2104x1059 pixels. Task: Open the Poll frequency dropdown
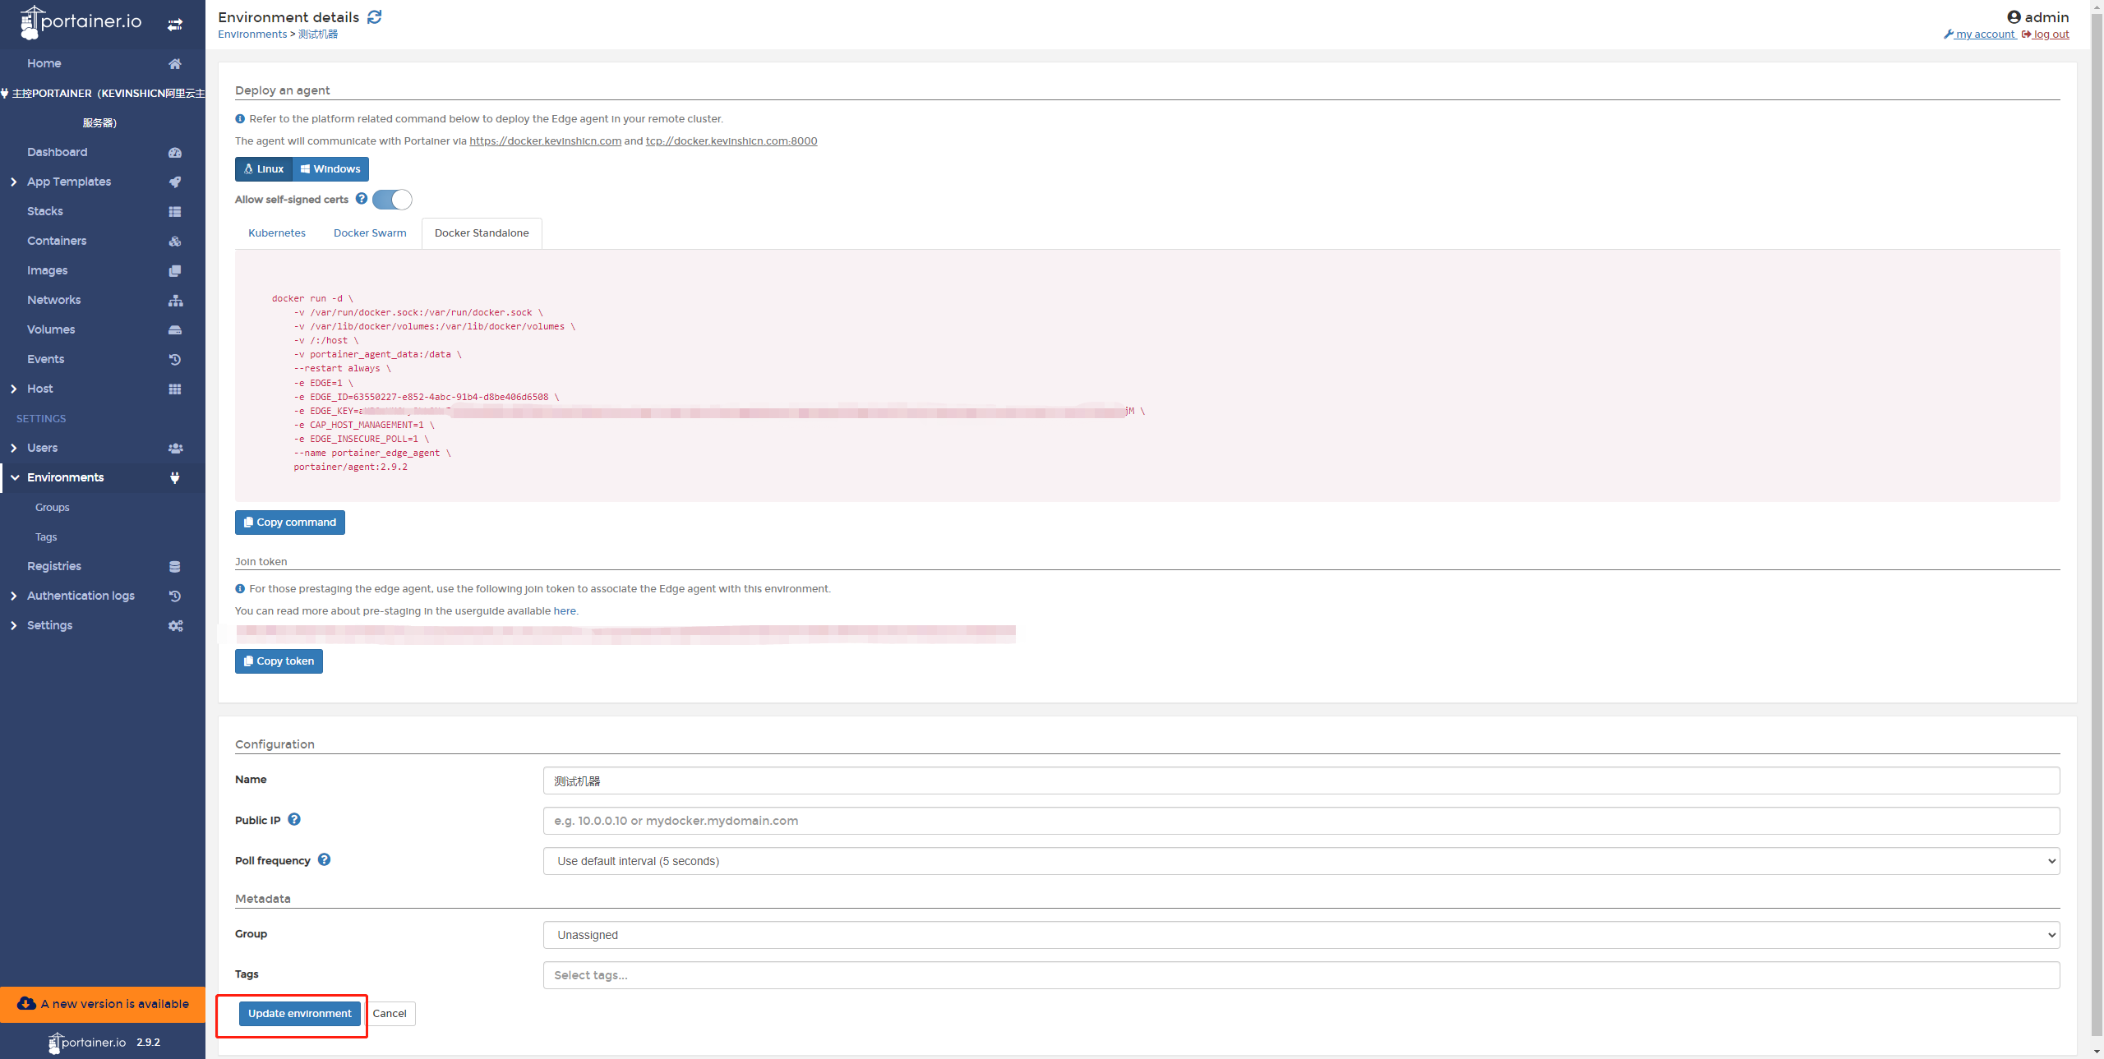coord(1301,861)
